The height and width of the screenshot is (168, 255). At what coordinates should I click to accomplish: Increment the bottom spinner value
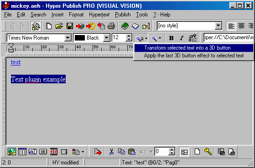coord(172,149)
